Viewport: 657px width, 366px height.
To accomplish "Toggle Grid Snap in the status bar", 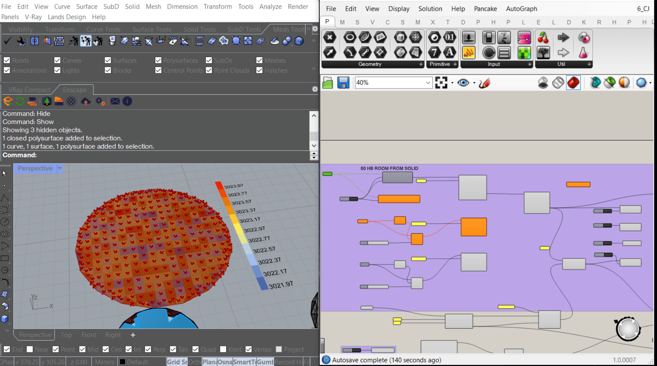I will (x=177, y=362).
